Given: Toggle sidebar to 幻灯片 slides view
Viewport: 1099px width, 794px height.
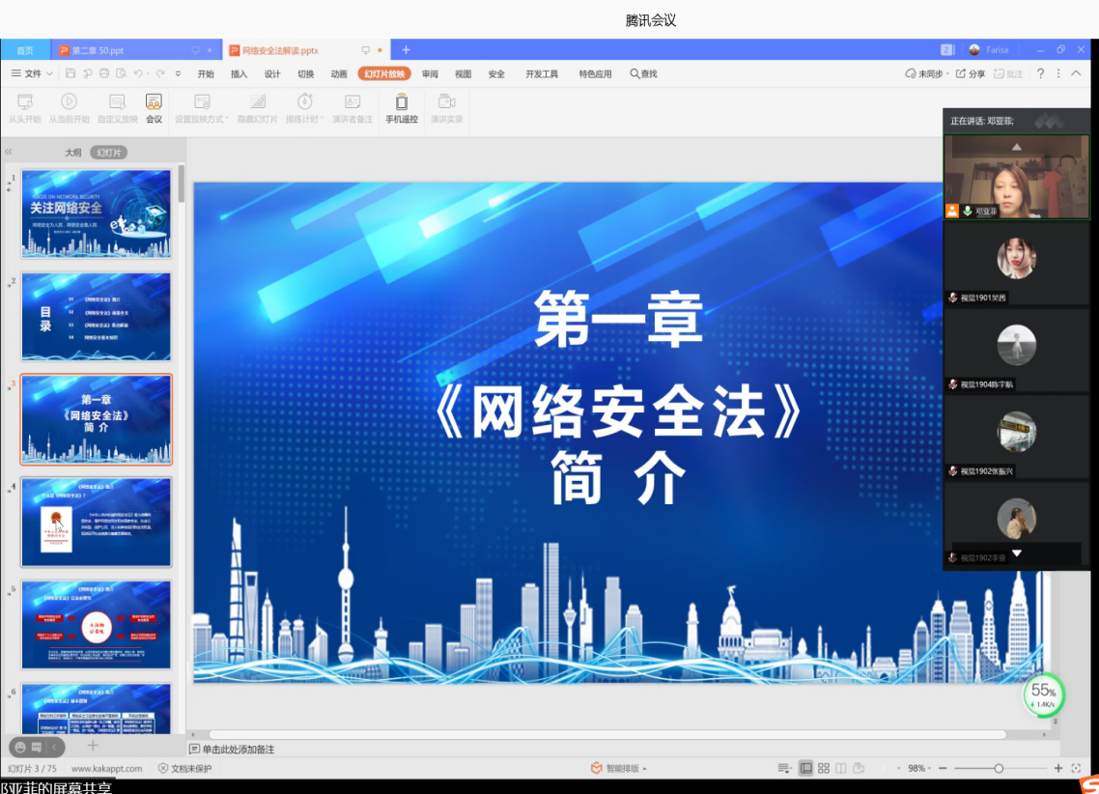Looking at the screenshot, I should point(109,153).
